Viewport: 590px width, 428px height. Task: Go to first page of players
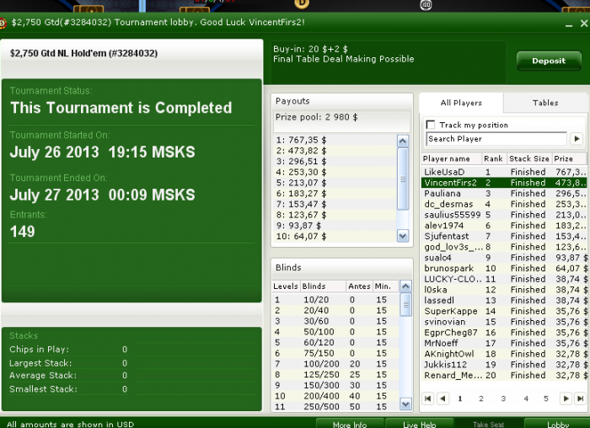pyautogui.click(x=428, y=399)
